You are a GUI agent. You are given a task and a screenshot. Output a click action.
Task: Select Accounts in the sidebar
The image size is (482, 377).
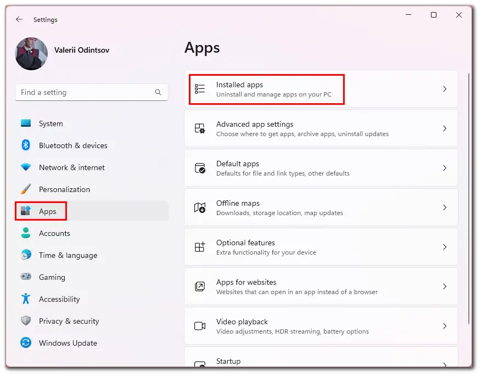point(92,233)
